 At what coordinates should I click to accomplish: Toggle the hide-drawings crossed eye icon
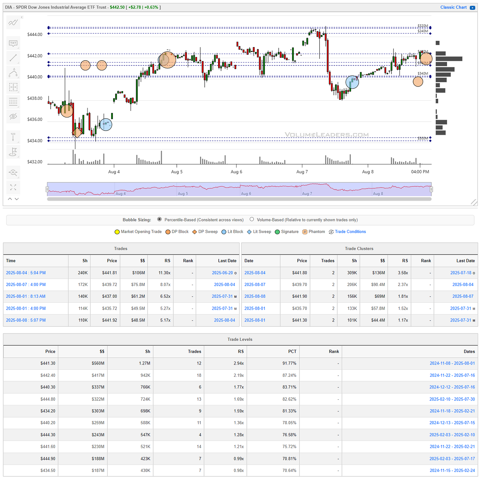pyautogui.click(x=13, y=116)
